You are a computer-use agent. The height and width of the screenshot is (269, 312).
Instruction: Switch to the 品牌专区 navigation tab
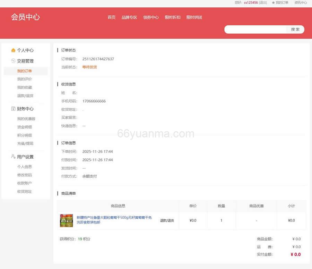[130, 17]
